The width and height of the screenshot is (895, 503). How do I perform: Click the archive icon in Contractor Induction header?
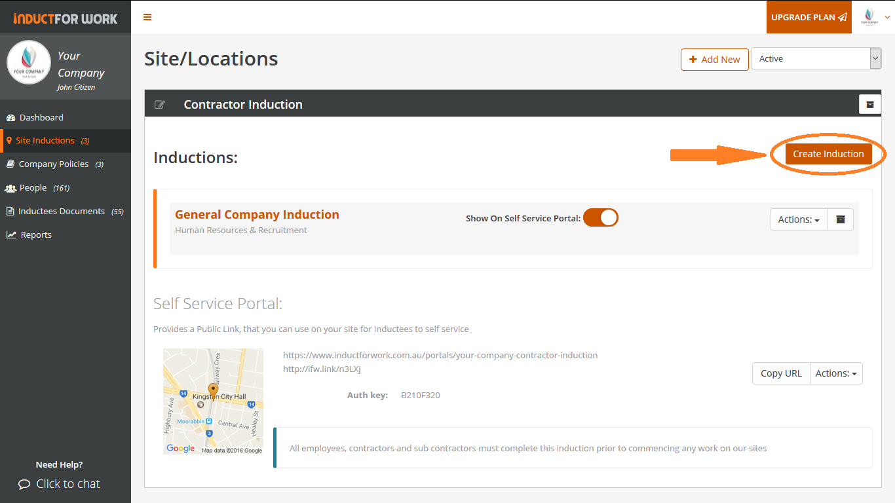pos(869,104)
